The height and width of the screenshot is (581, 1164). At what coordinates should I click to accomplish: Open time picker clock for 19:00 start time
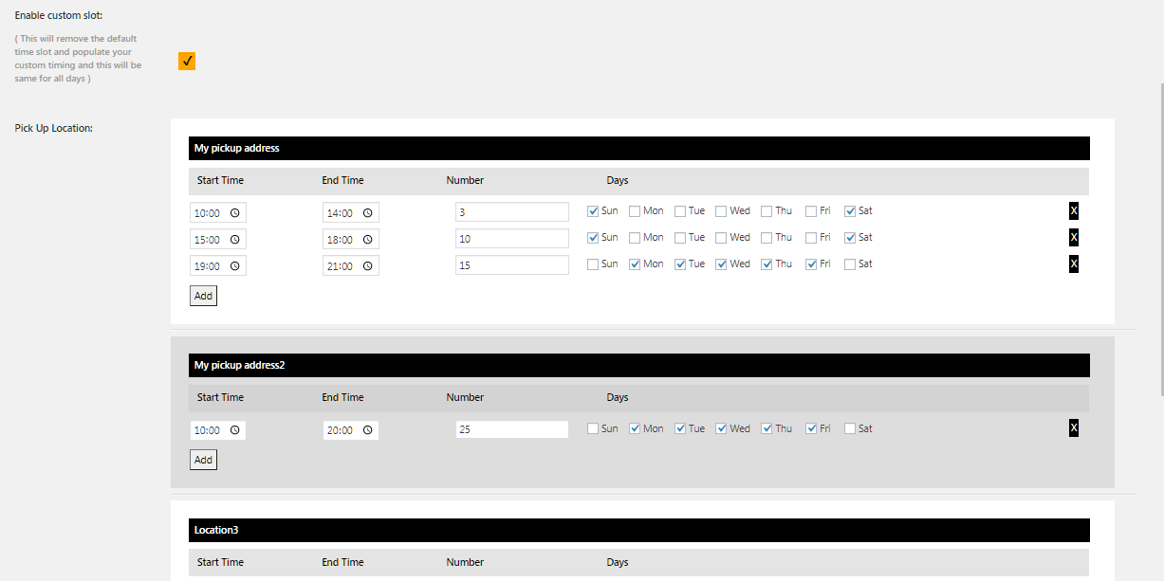click(234, 266)
